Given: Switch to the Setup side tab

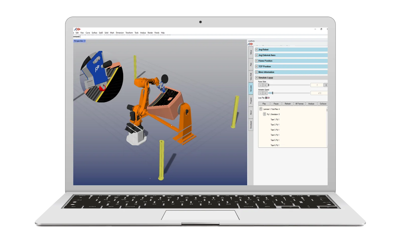Looking at the screenshot, I should pos(251,52).
